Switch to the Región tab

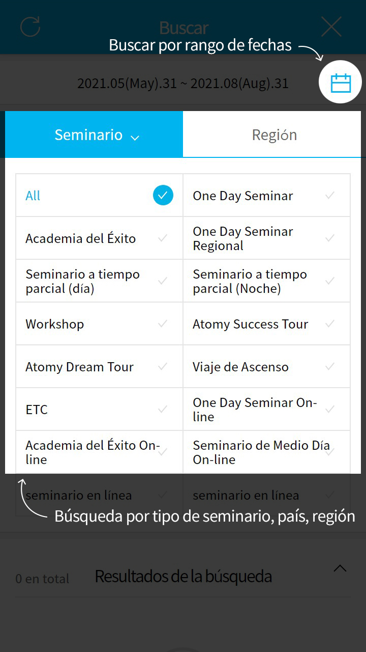(274, 135)
